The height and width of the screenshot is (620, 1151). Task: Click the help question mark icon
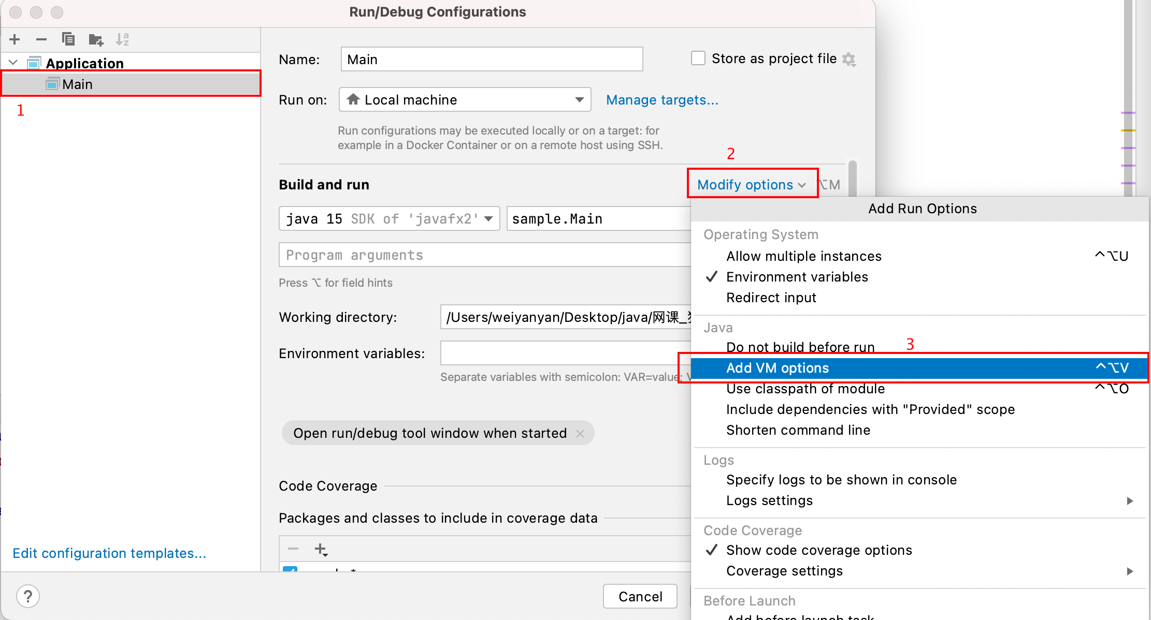coord(28,596)
